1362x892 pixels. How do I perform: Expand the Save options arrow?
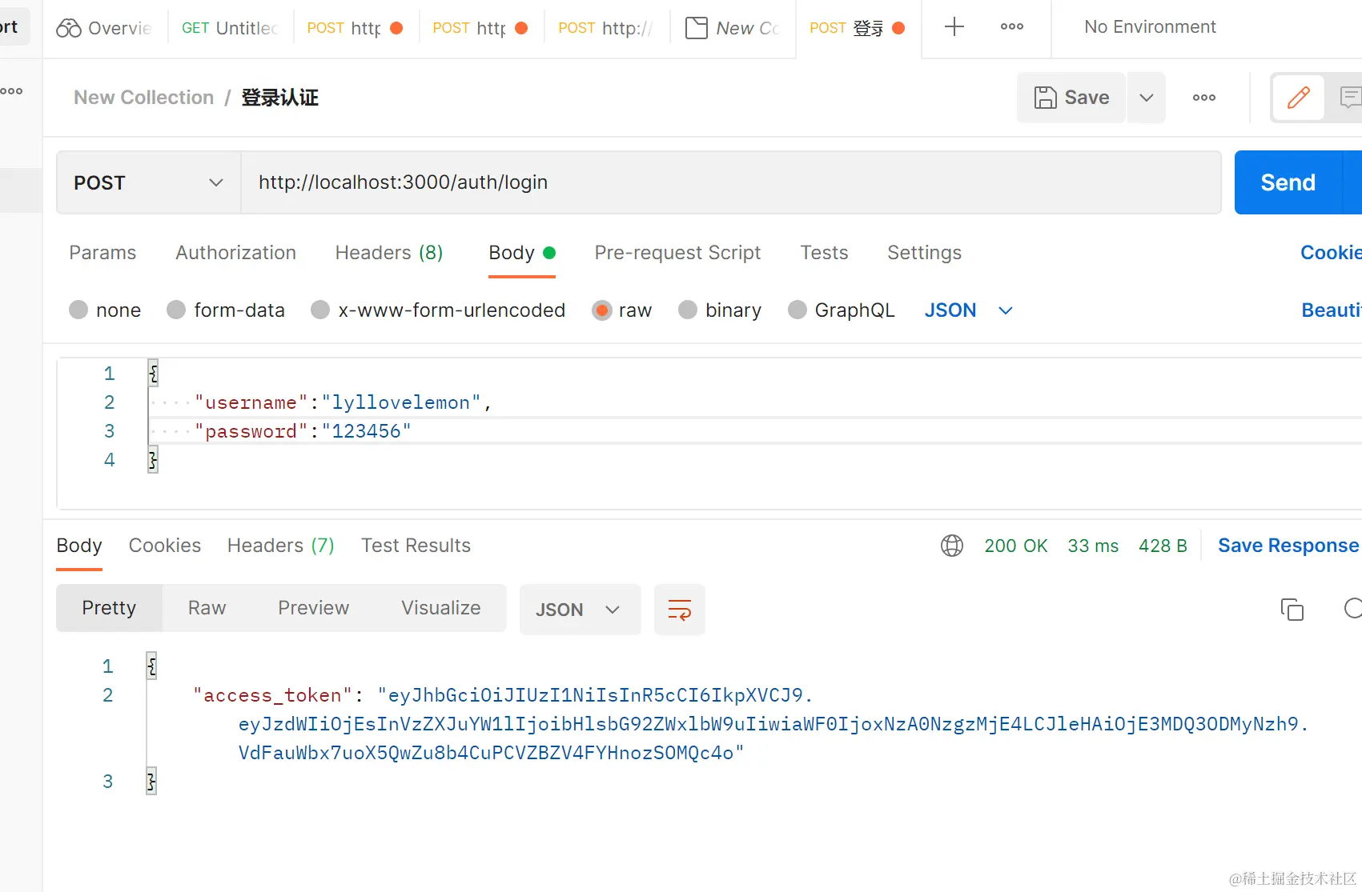(x=1147, y=98)
